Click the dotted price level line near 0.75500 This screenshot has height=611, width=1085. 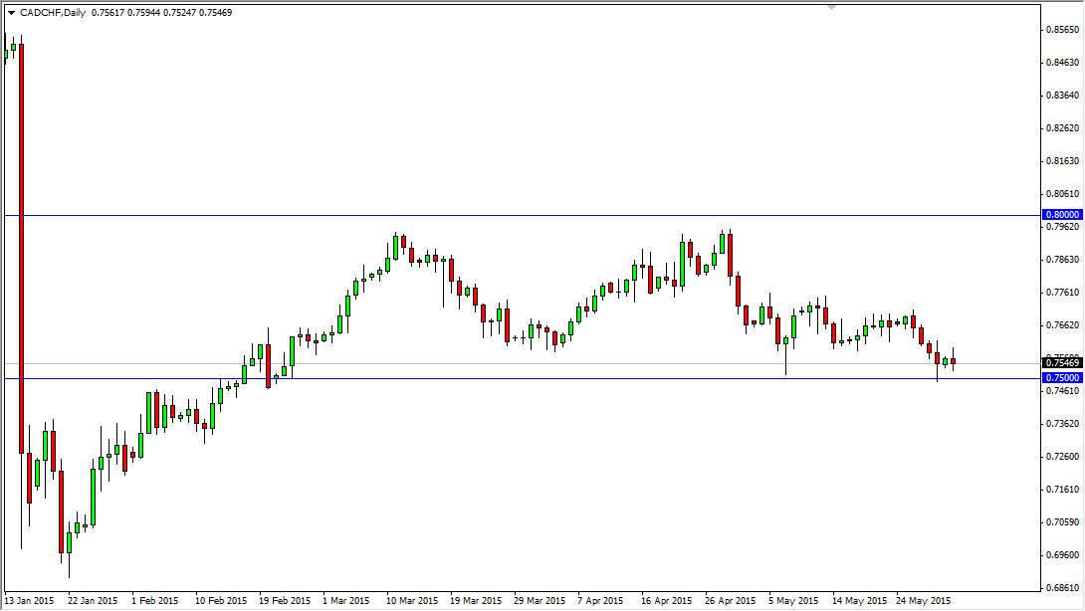pyautogui.click(x=547, y=365)
